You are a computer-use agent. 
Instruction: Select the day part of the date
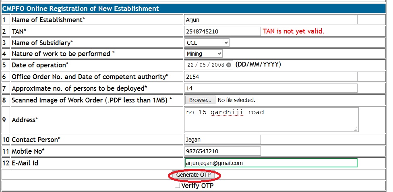click(x=191, y=65)
